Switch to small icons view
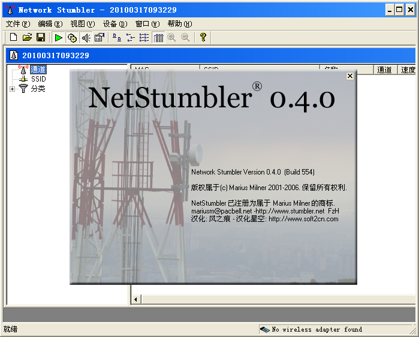Image resolution: width=419 pixels, height=337 pixels. 131,38
